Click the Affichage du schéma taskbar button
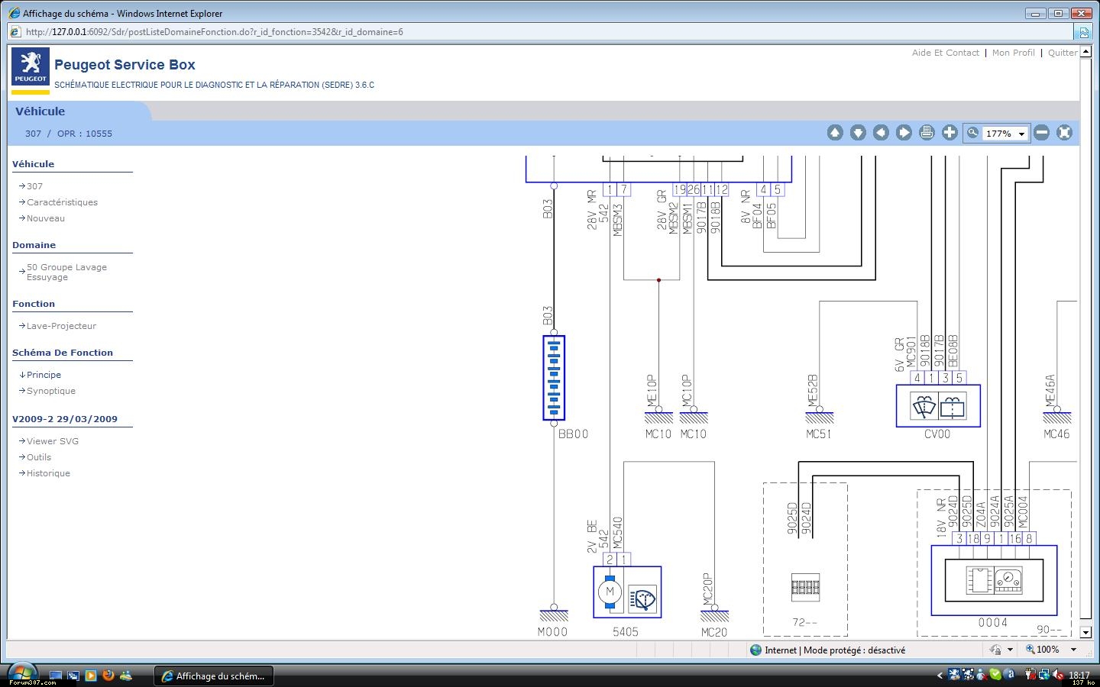 point(214,676)
